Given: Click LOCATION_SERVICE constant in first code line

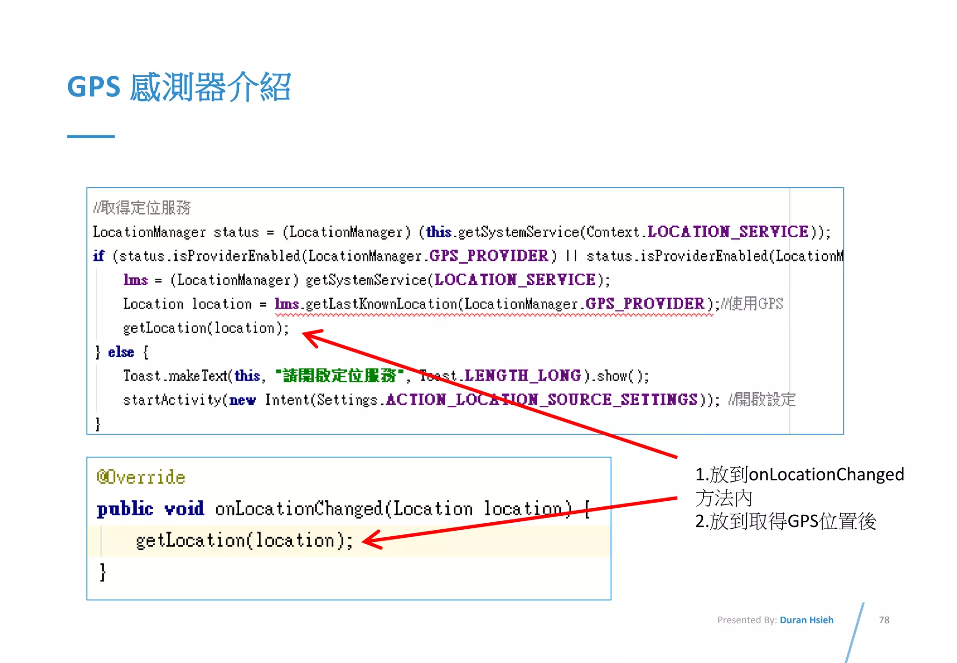Looking at the screenshot, I should [727, 232].
